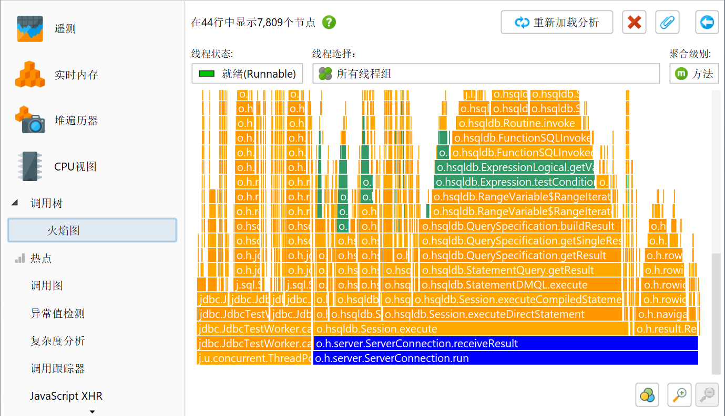
Task: Click the 线程状态 label
Action: click(x=212, y=54)
